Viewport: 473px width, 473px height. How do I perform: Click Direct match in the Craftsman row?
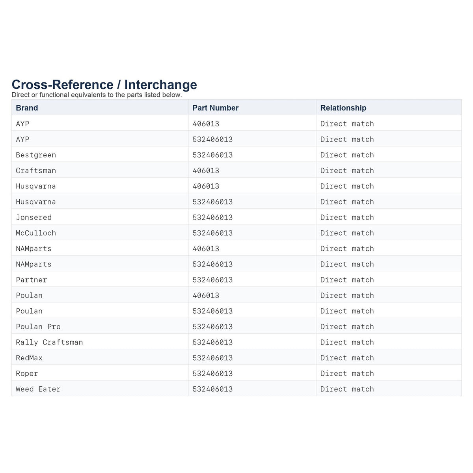(x=347, y=171)
